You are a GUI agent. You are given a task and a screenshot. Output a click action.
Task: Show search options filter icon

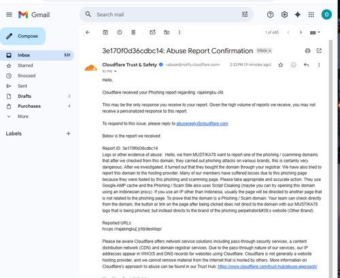245,14
